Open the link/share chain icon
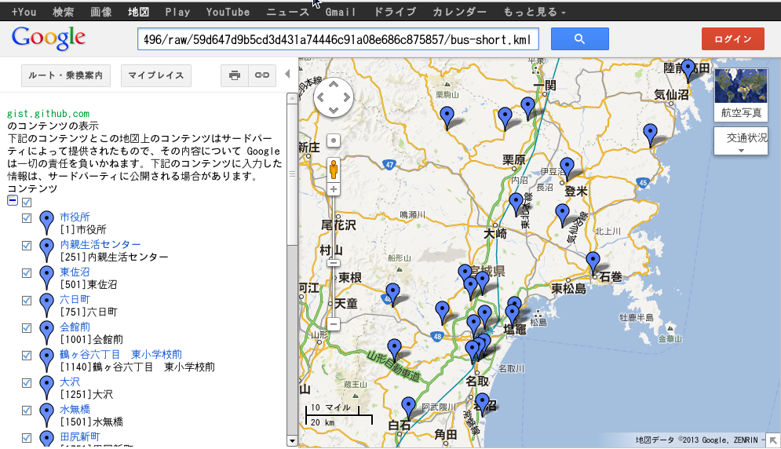 click(262, 75)
